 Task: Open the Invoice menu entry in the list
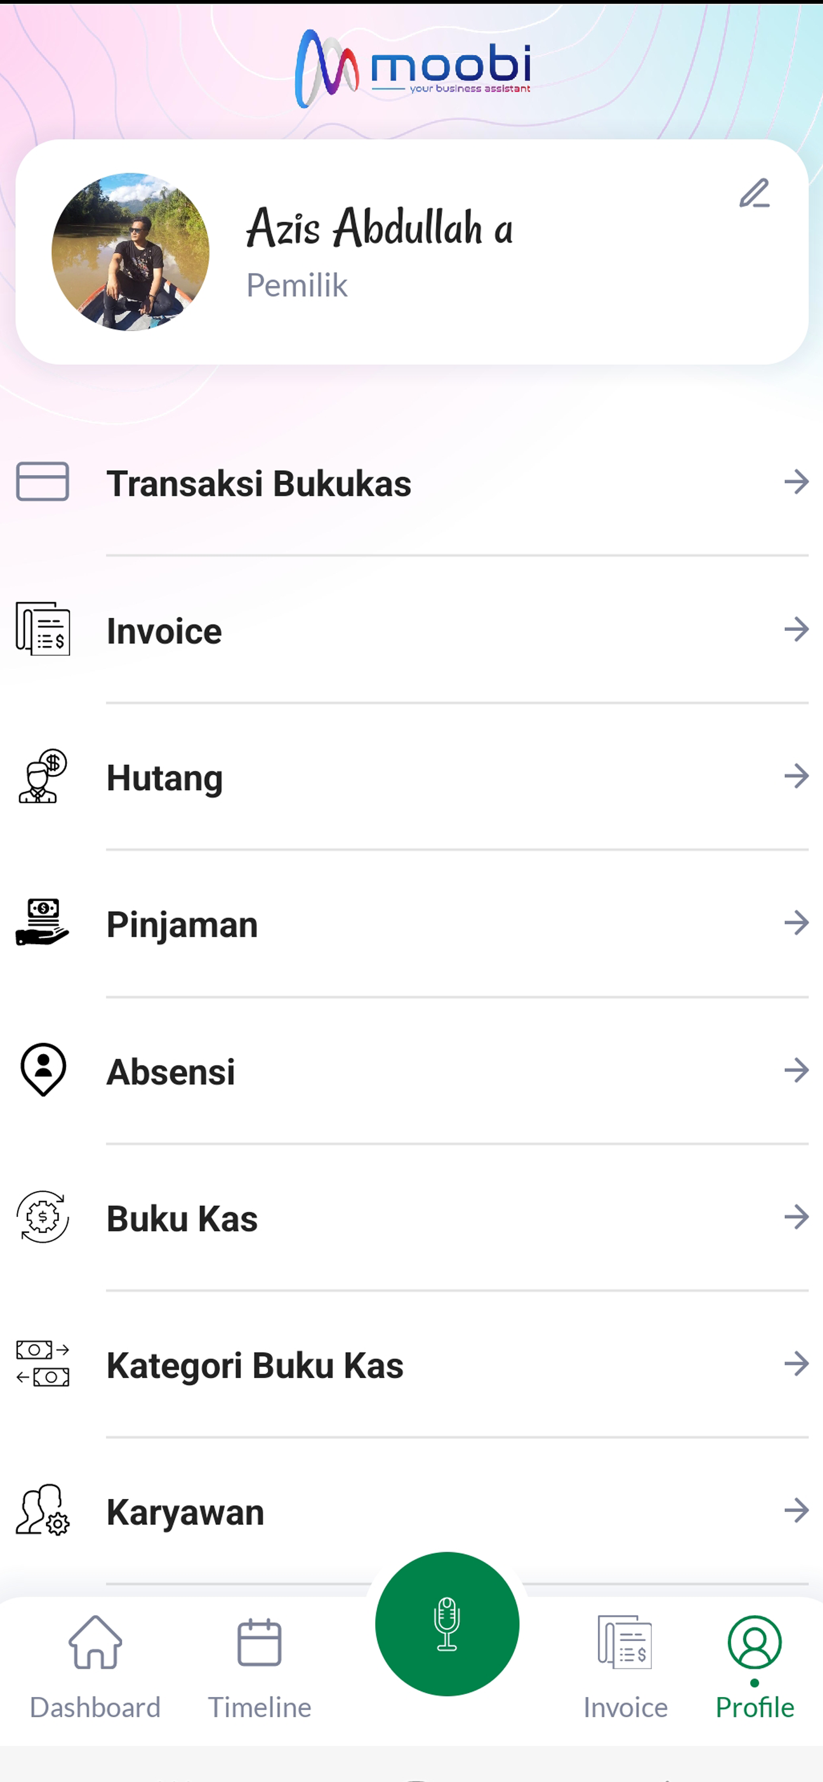coord(164,631)
